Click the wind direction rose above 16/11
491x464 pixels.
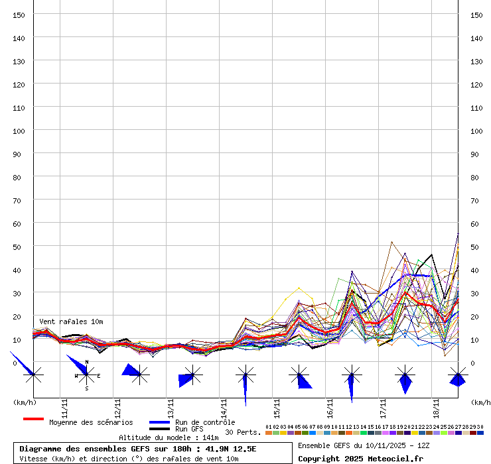(x=352, y=376)
